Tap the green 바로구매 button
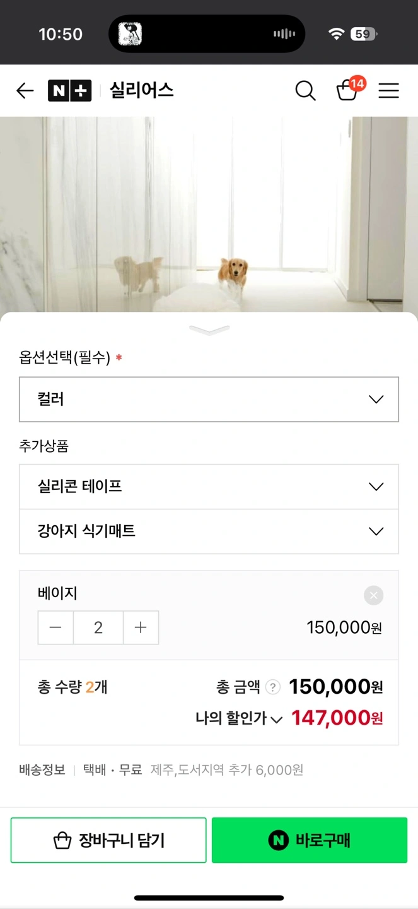 pyautogui.click(x=310, y=840)
